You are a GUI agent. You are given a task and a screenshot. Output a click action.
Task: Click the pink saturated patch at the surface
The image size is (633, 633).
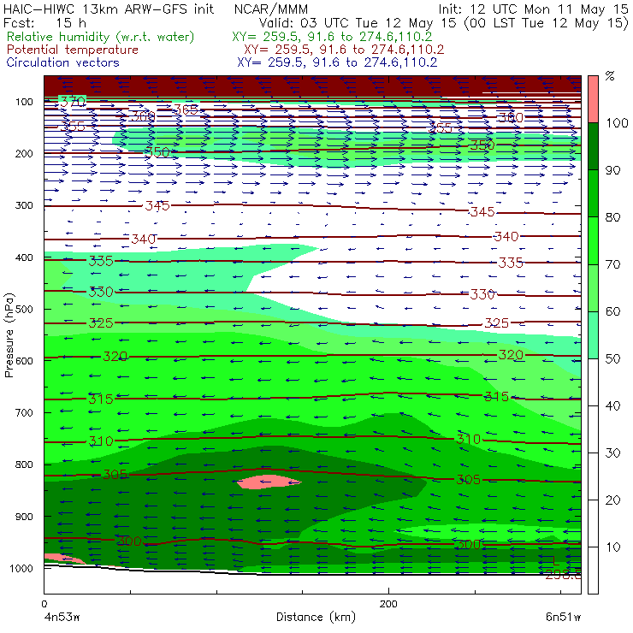pos(64,559)
